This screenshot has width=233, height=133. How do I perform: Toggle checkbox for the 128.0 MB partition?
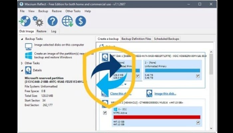(x=138, y=76)
